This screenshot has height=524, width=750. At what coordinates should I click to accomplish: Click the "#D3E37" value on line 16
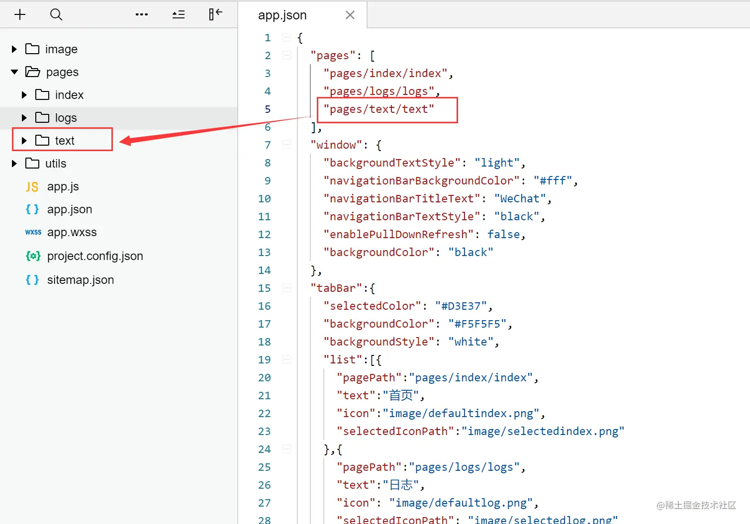(461, 306)
